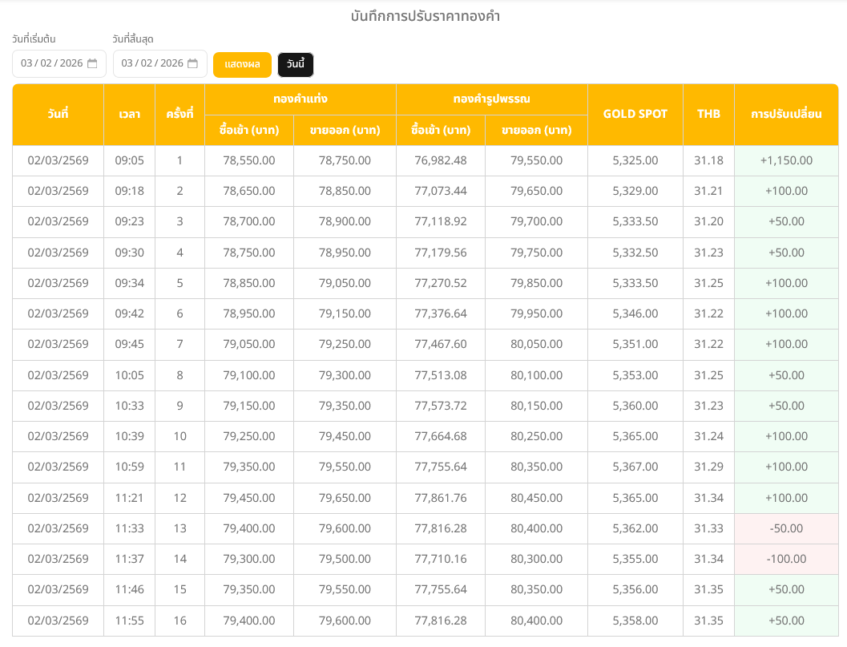Click the -100.00 change cell

pyautogui.click(x=786, y=559)
